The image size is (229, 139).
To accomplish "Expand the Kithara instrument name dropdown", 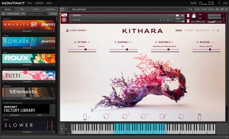I will click(x=71, y=15).
